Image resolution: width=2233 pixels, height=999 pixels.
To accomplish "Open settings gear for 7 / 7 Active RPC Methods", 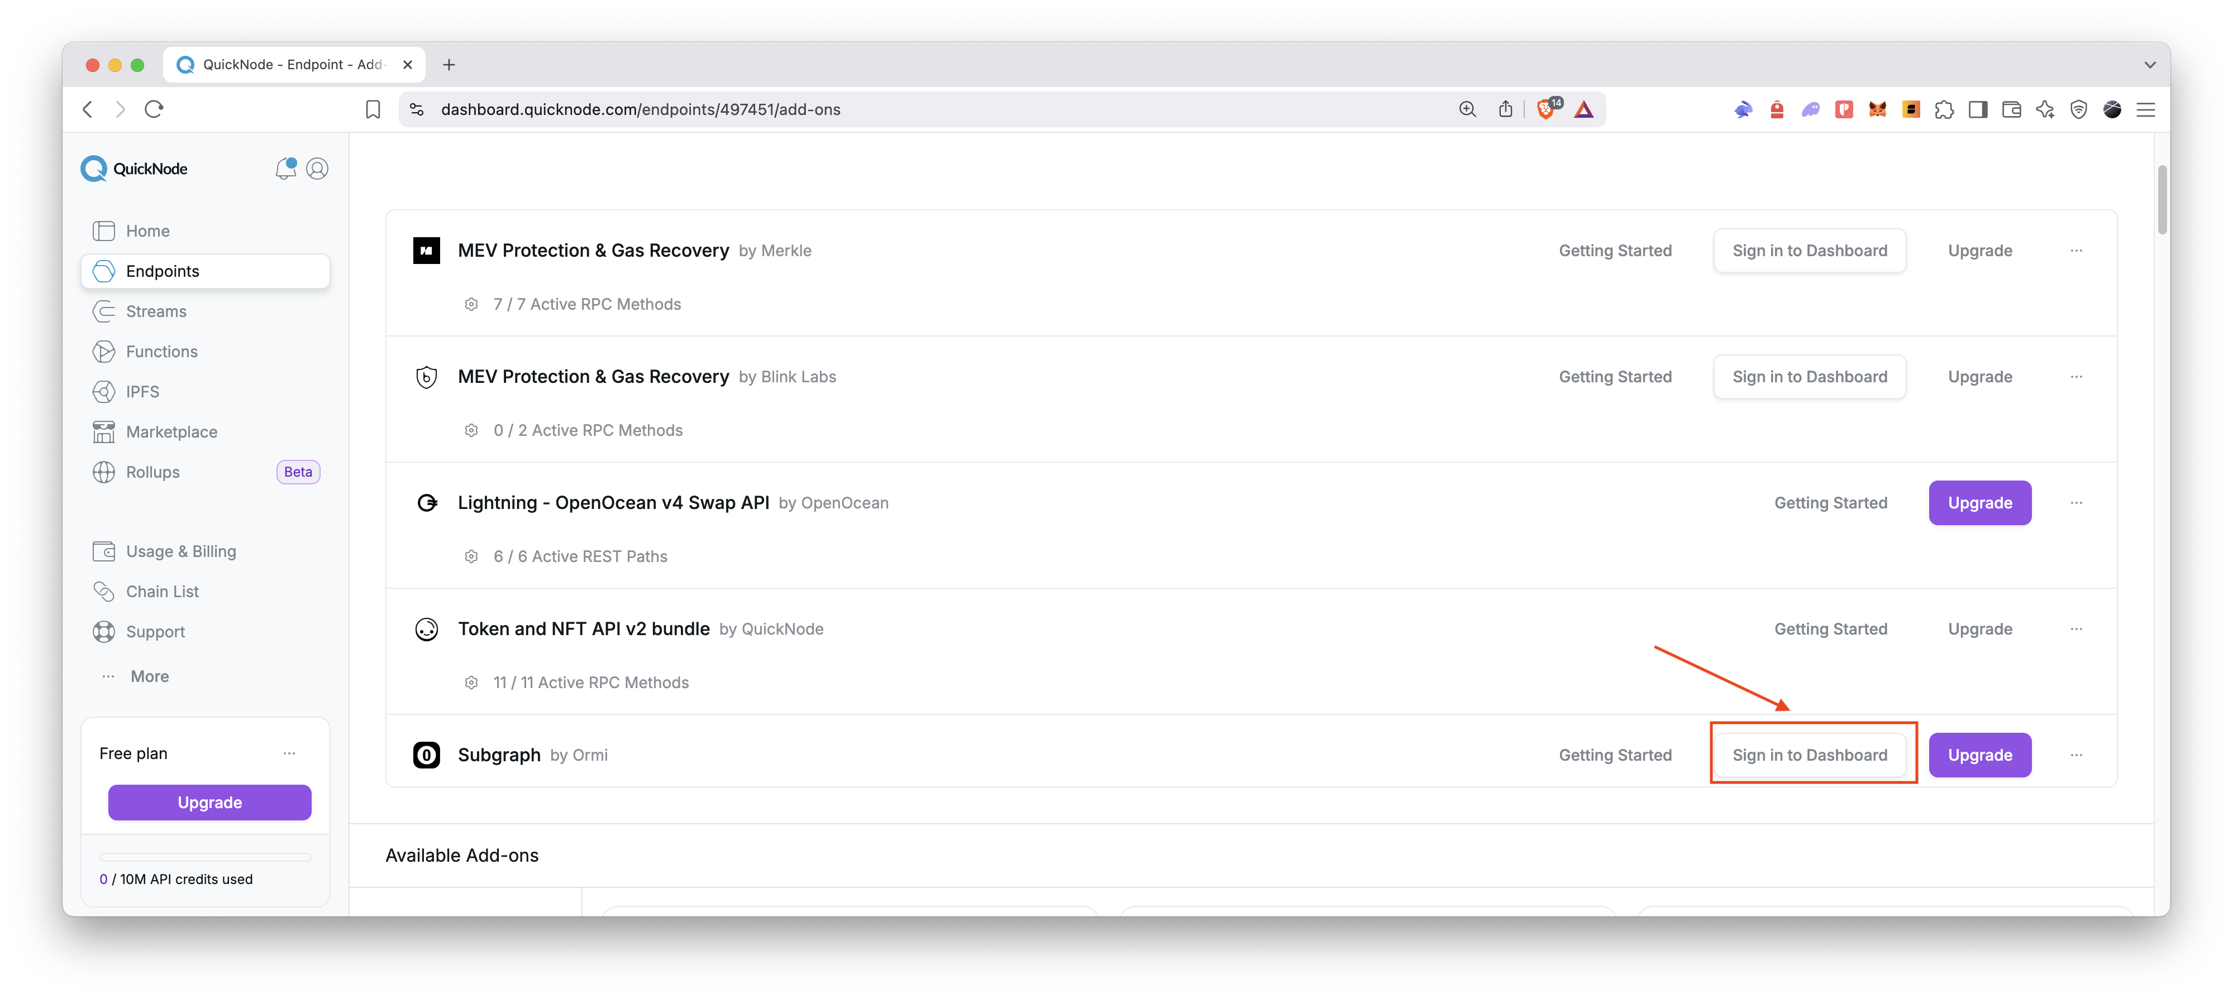I will 471,304.
